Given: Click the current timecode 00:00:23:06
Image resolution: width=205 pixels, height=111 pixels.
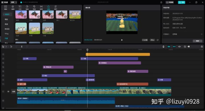Looking at the screenshot, I should pos(88,40).
